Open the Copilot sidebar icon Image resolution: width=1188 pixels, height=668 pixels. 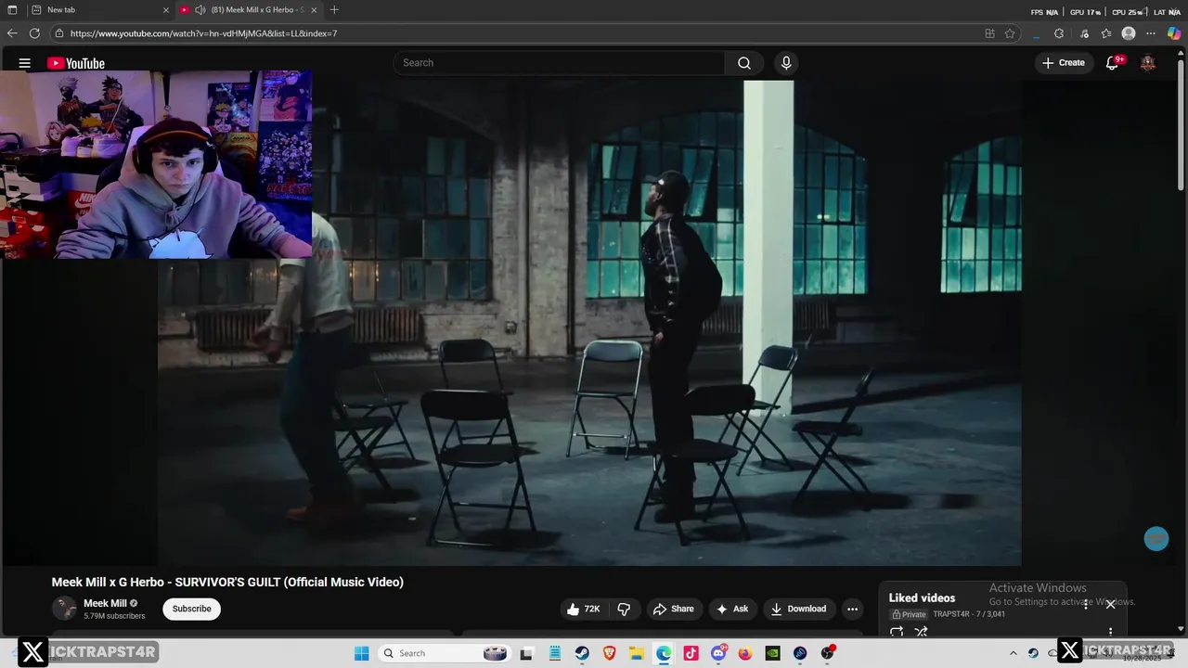[1174, 33]
